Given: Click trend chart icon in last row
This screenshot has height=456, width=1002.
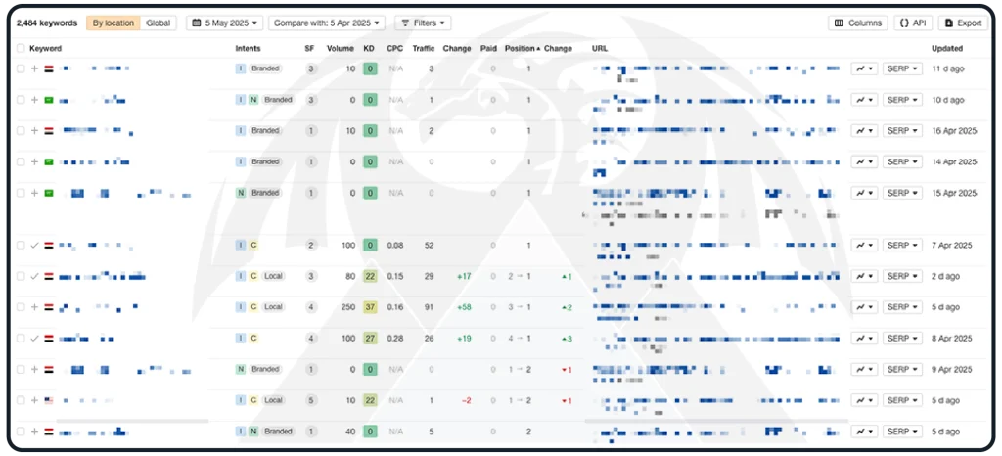Looking at the screenshot, I should click(x=863, y=432).
